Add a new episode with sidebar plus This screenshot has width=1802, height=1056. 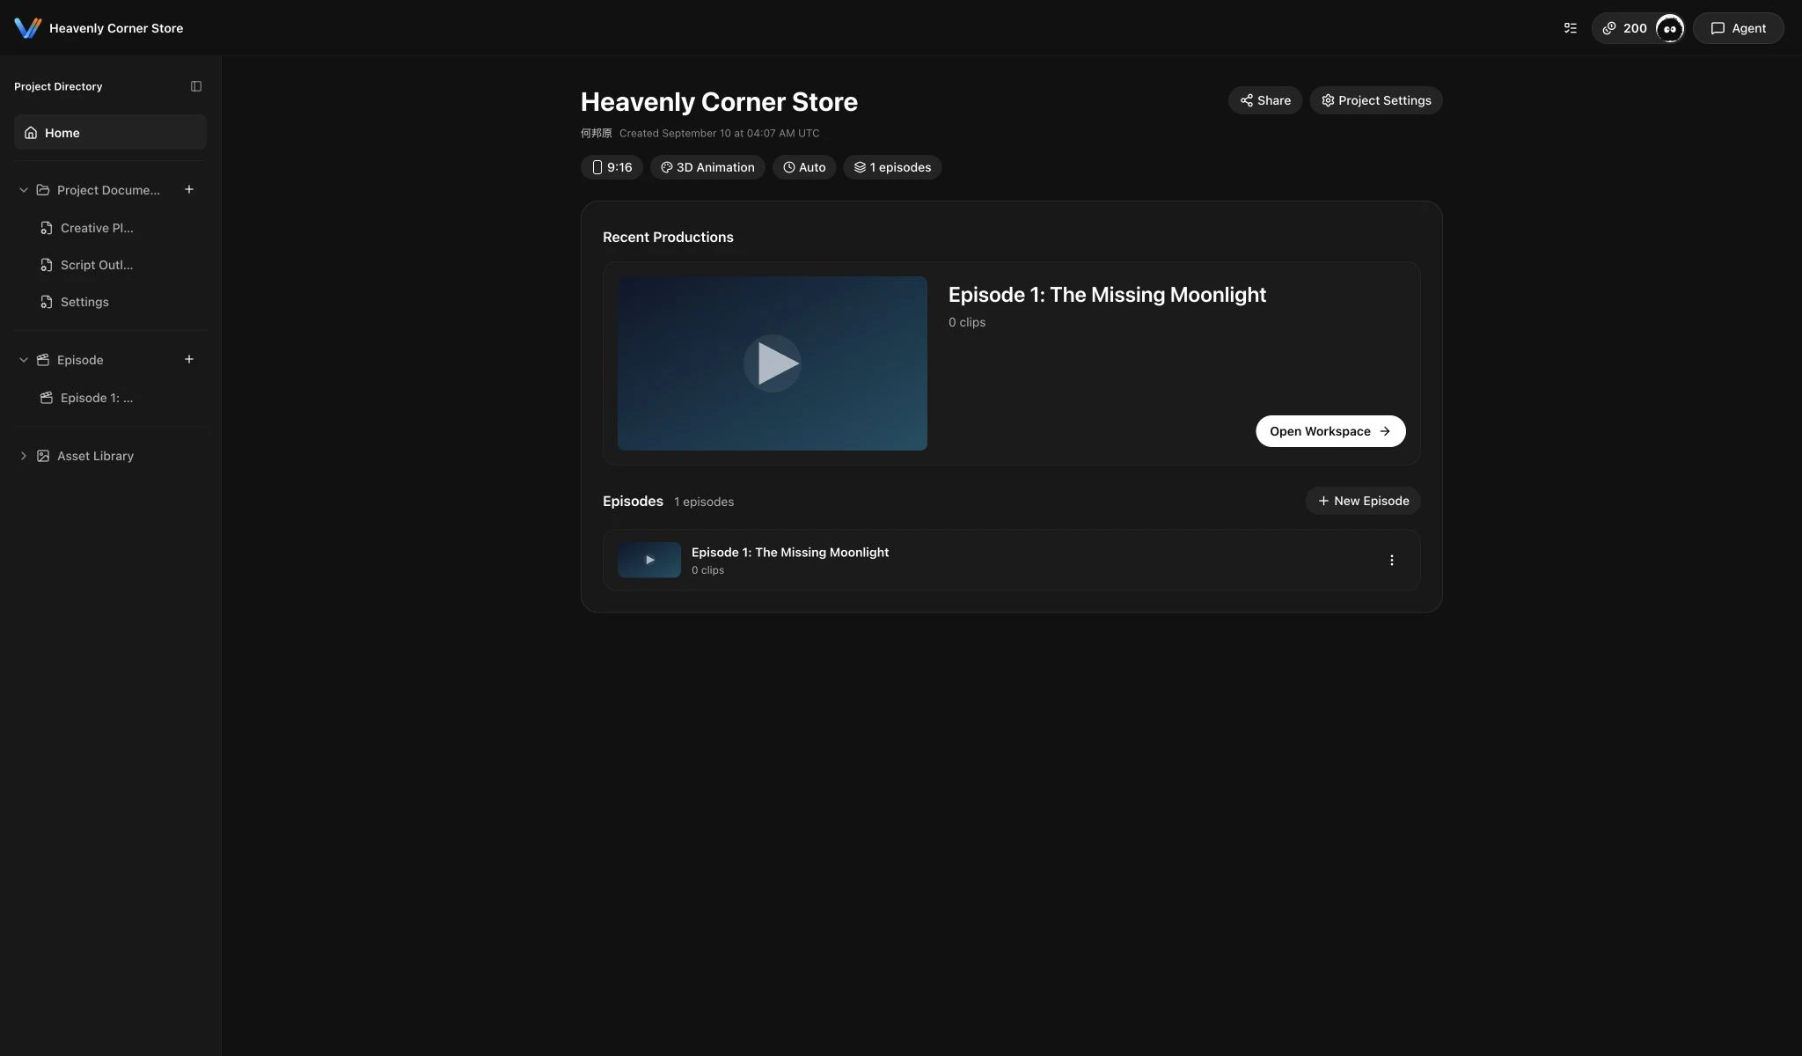[x=188, y=360]
